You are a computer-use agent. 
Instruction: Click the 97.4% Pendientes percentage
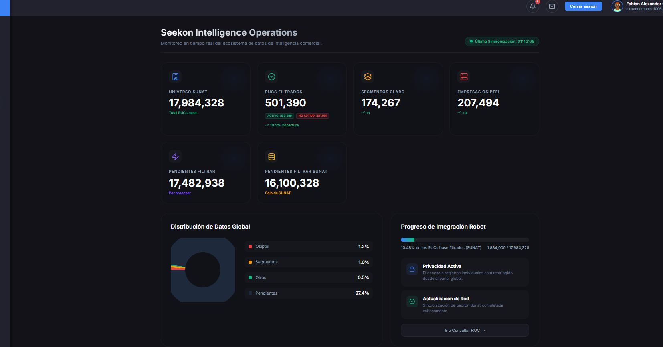(362, 293)
